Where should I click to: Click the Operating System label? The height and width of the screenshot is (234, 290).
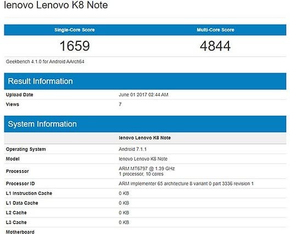pyautogui.click(x=26, y=149)
